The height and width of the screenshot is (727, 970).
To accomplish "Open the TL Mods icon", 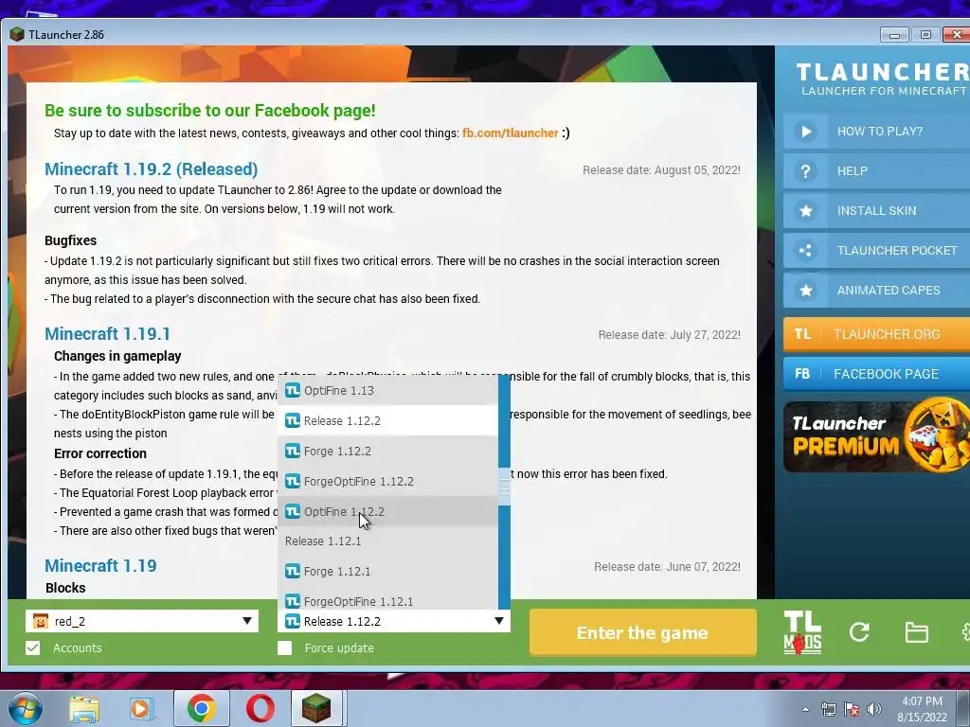I will point(802,632).
